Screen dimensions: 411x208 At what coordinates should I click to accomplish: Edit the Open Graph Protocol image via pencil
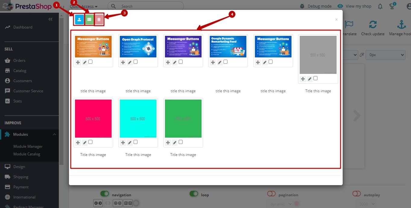(130, 62)
